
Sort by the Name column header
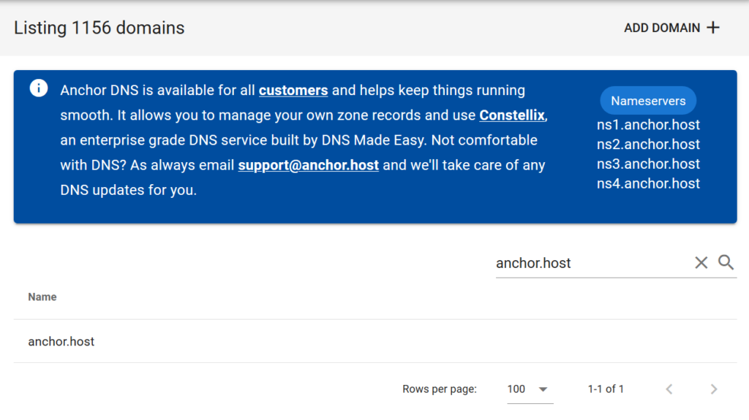click(x=42, y=297)
